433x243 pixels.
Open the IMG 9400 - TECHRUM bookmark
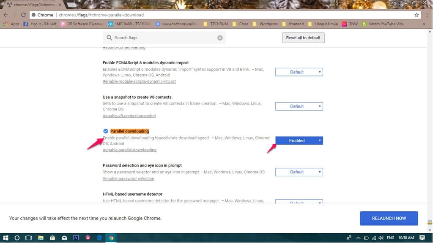(x=129, y=24)
